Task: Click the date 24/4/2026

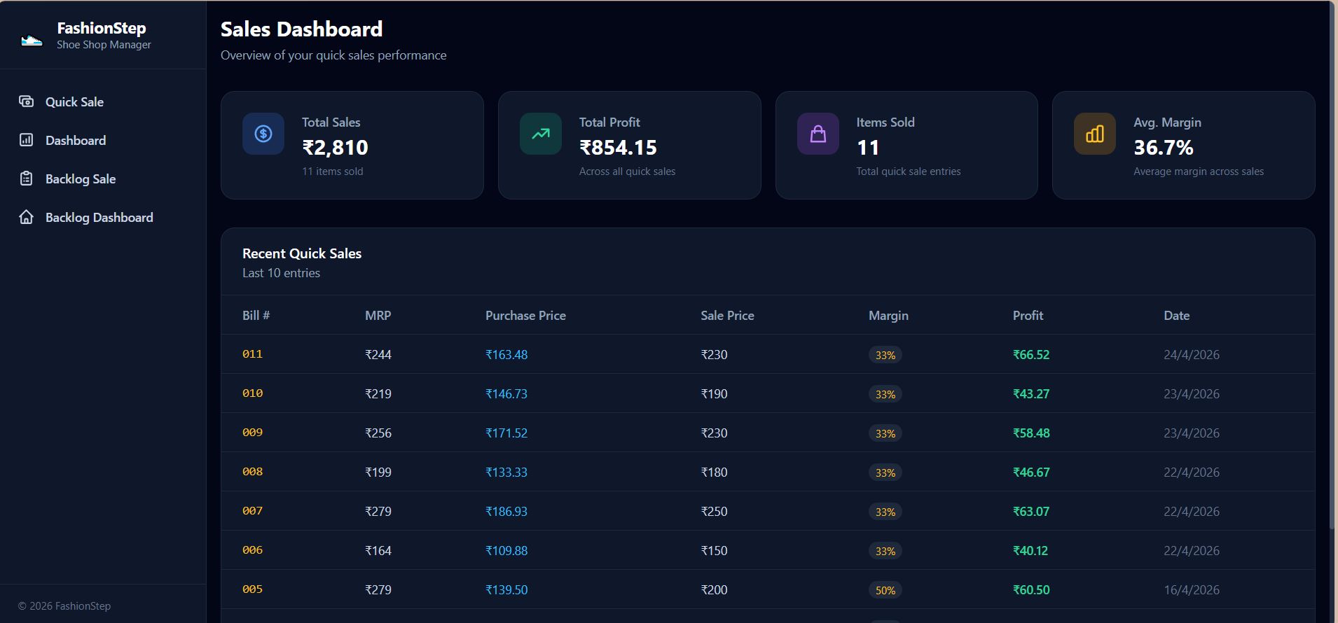Action: pyautogui.click(x=1192, y=354)
